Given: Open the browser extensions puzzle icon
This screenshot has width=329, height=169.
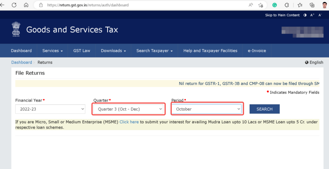Looking at the screenshot, I should pos(287,5).
